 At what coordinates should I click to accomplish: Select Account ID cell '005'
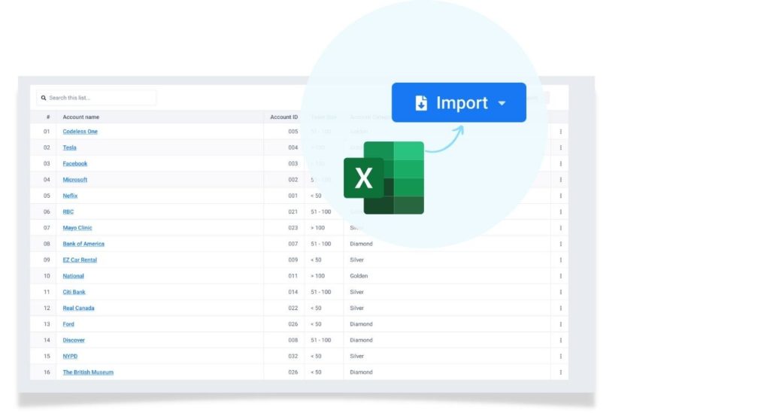293,132
